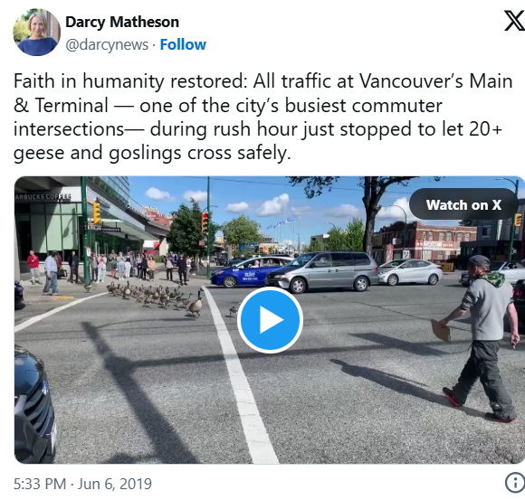Click the walking man in grey hoodie

pos(480,338)
